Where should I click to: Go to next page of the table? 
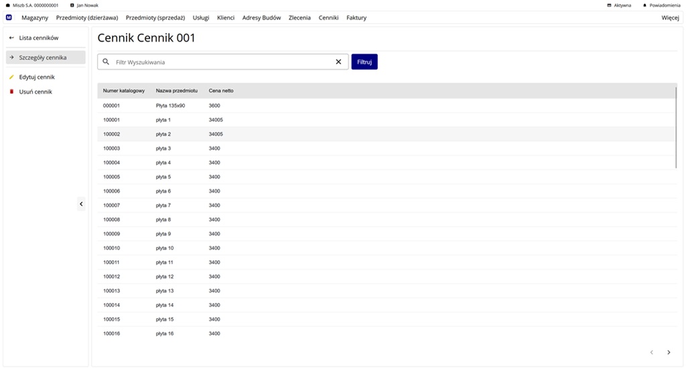[x=669, y=353]
